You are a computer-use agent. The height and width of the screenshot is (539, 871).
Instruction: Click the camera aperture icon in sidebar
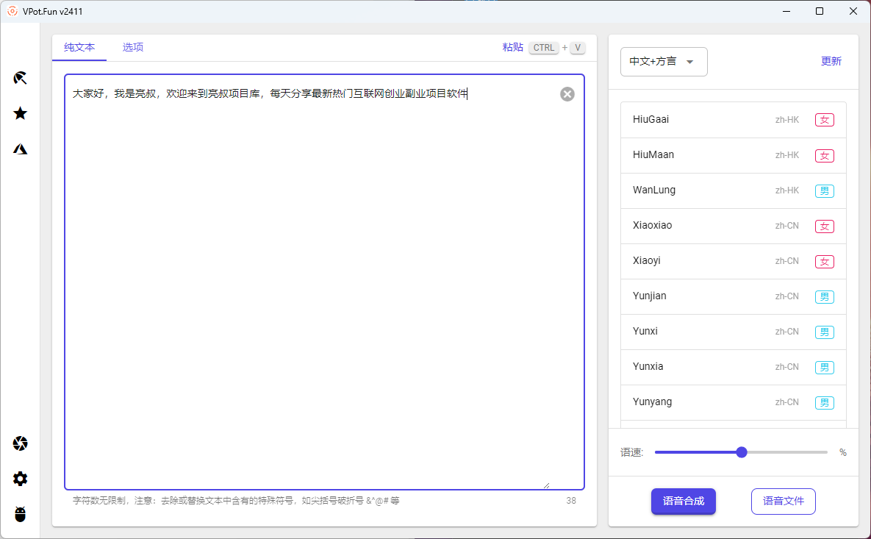(x=21, y=443)
